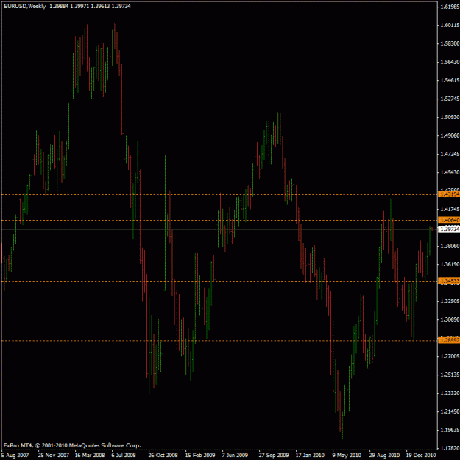Click the 27 Sep 2009 date label

click(273, 455)
